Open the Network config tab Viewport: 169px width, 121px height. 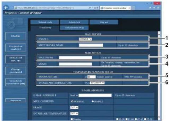point(45,22)
